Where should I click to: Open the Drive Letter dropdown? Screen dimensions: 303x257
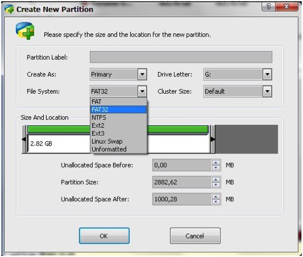pyautogui.click(x=267, y=74)
